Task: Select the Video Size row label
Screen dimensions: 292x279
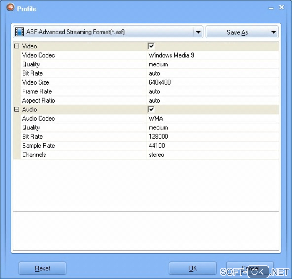Action: (x=35, y=82)
